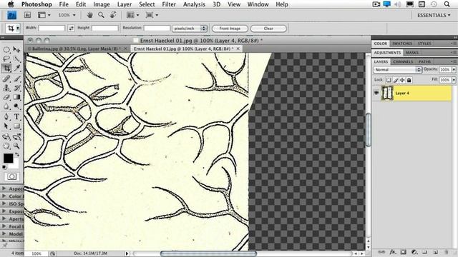Click the horizontal scrollbar thumb
Image resolution: width=458 pixels, height=257 pixels.
[208, 253]
